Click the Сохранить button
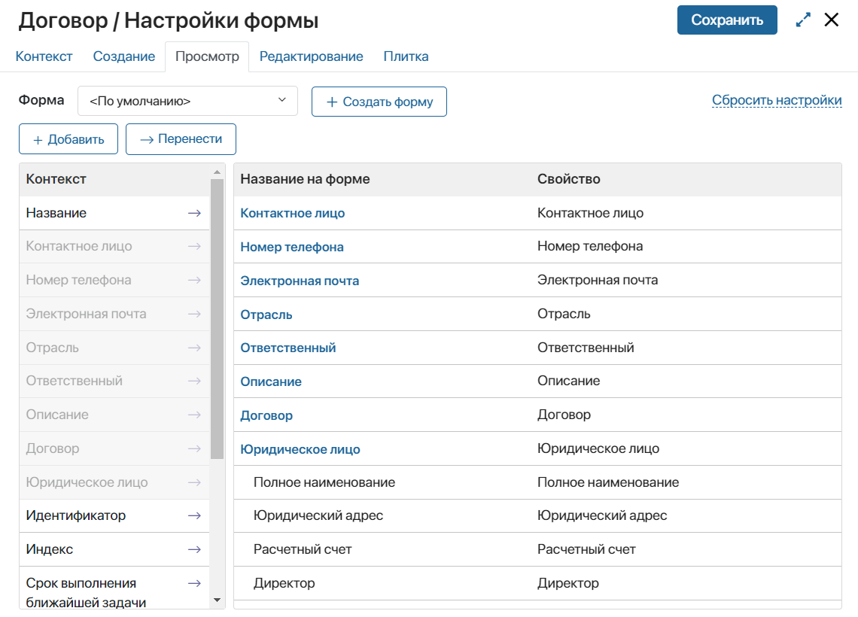Image resolution: width=858 pixels, height=617 pixels. (727, 20)
